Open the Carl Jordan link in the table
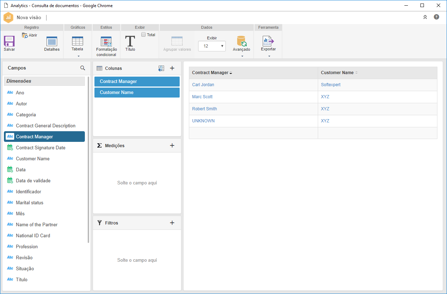The width and height of the screenshot is (447, 294). click(203, 85)
